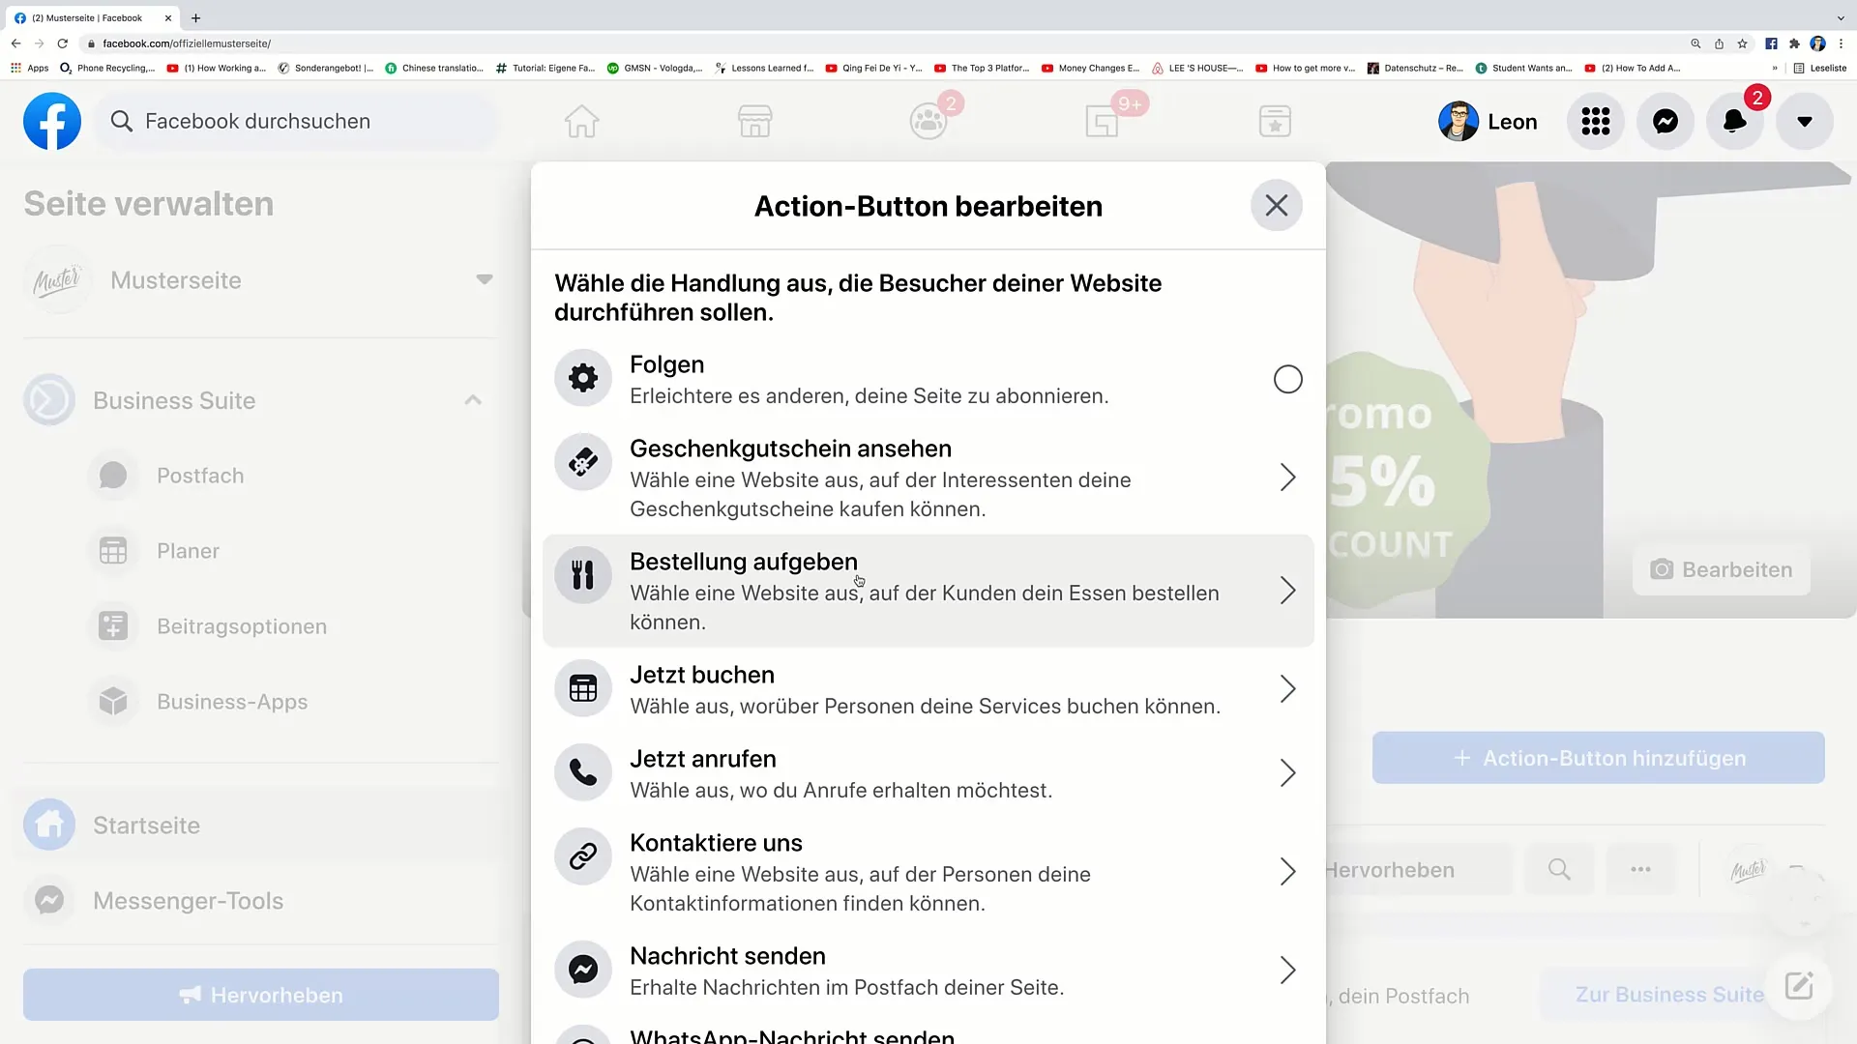Image resolution: width=1857 pixels, height=1044 pixels.
Task: Open the Pages icon with 9+ badge
Action: [1102, 122]
